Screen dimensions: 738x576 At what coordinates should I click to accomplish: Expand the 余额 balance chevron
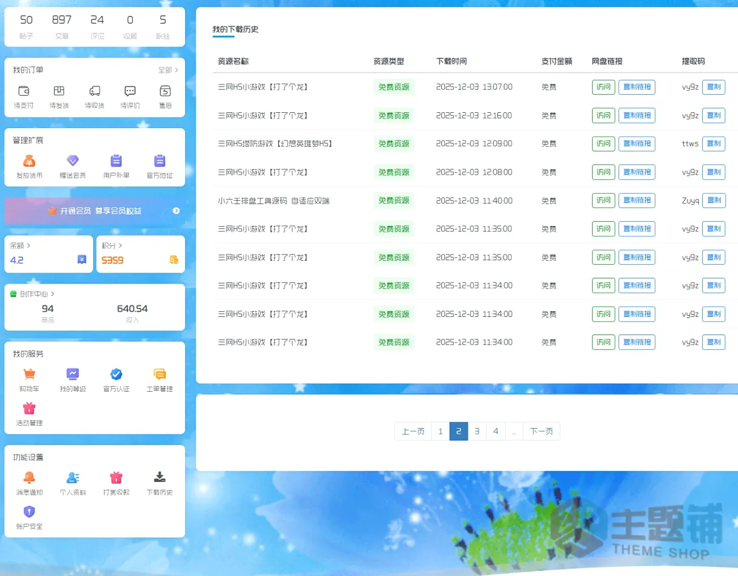tap(28, 245)
